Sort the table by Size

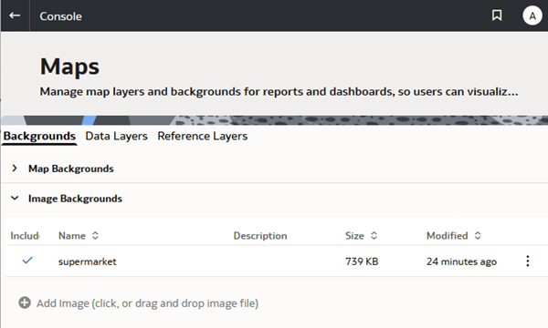[x=374, y=236]
